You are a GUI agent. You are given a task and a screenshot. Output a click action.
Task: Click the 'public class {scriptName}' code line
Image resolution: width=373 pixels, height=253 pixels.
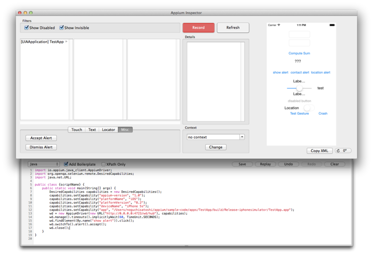[60, 185]
